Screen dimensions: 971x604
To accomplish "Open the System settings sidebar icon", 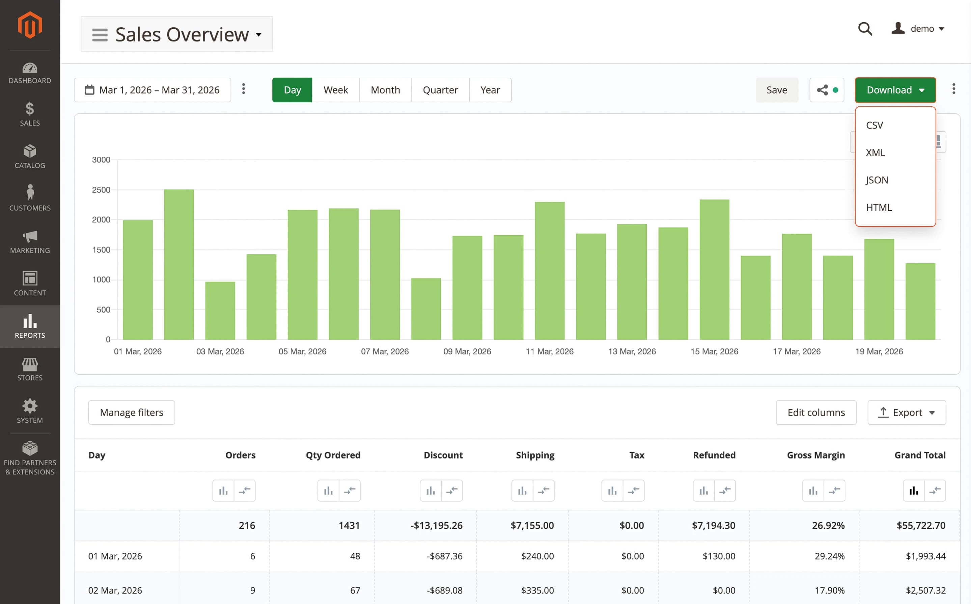I will coord(30,410).
